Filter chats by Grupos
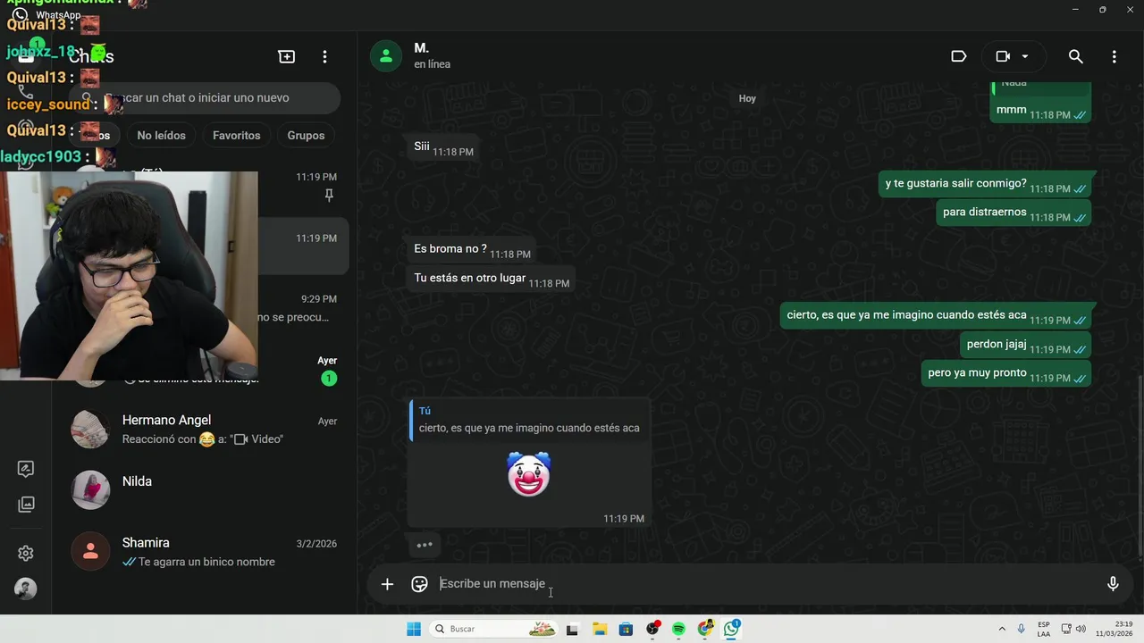 [x=306, y=136]
